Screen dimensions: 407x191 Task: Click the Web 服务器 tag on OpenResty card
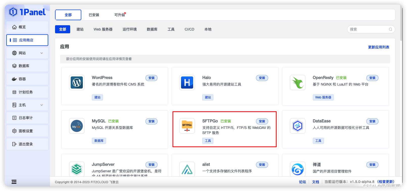point(323,97)
